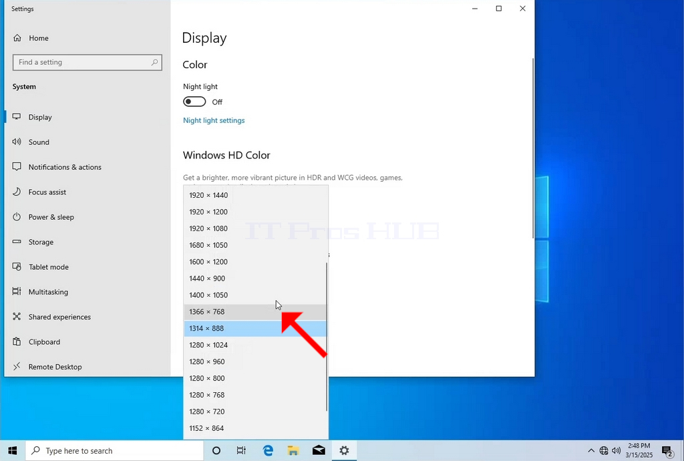Image resolution: width=684 pixels, height=461 pixels.
Task: Open Task View on taskbar
Action: (241, 450)
